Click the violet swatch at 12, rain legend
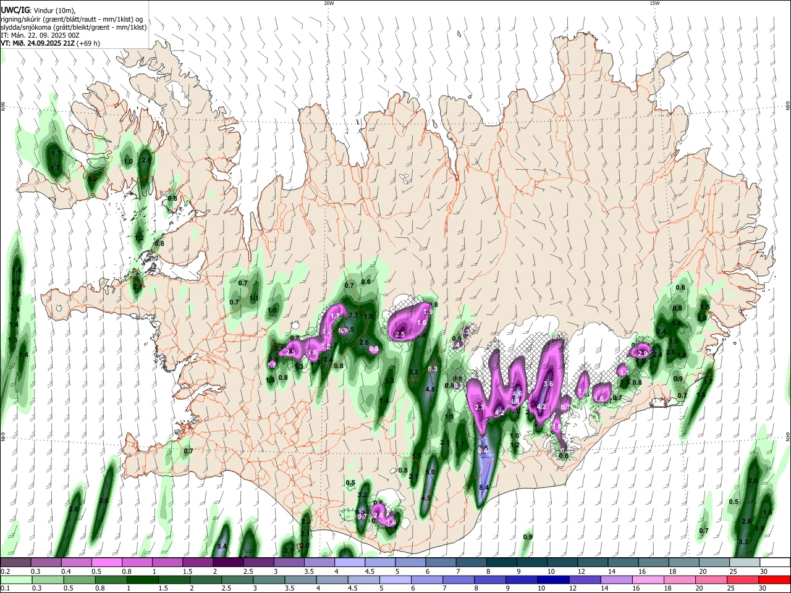The height and width of the screenshot is (593, 791). [583, 580]
